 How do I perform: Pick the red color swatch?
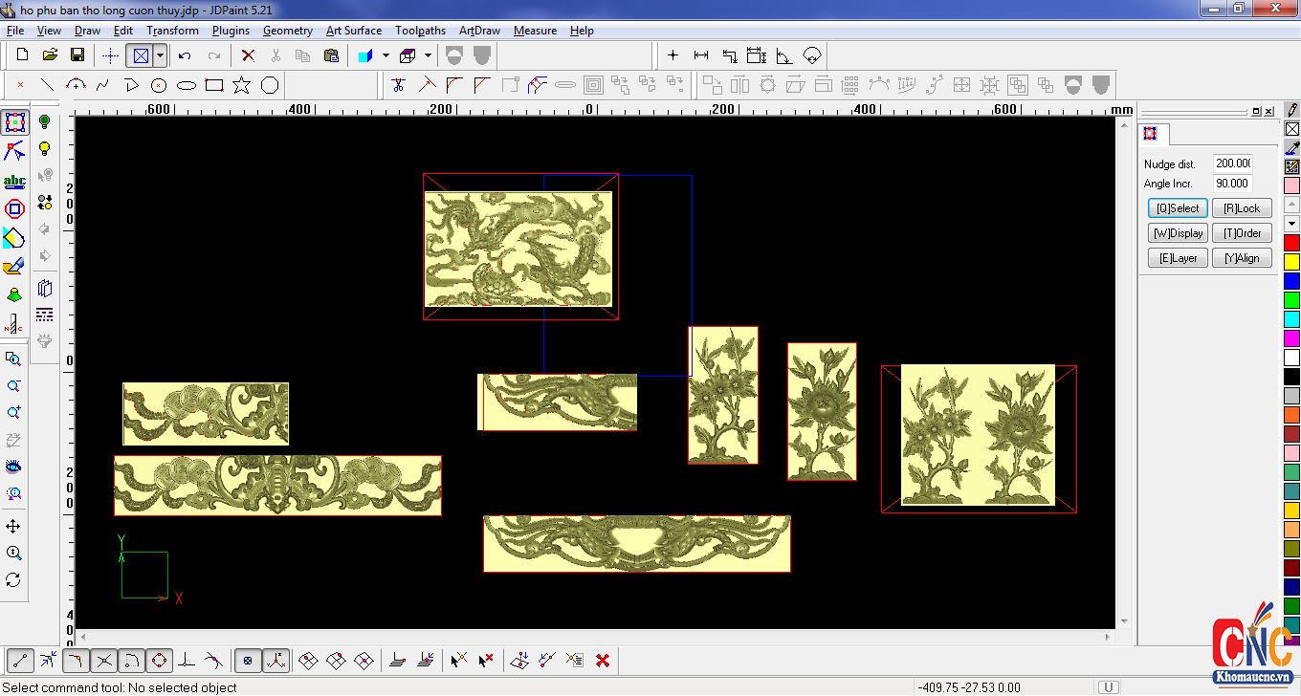point(1291,243)
